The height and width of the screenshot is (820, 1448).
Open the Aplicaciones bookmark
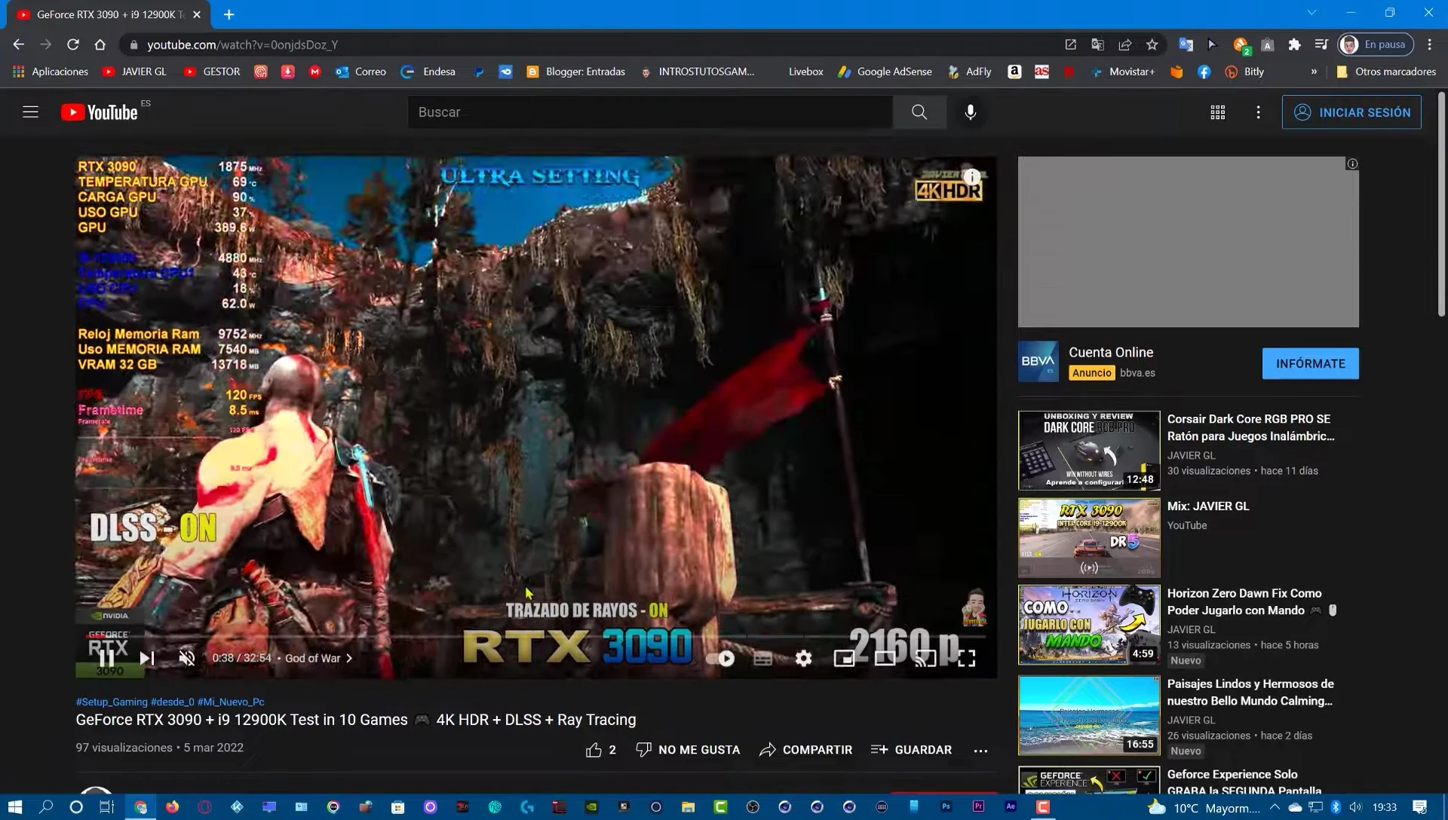pyautogui.click(x=51, y=72)
